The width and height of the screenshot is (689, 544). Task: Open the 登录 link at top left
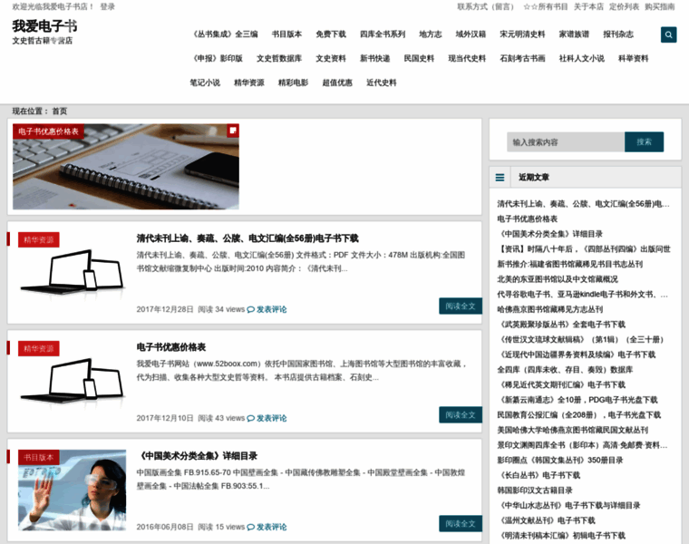[x=107, y=6]
